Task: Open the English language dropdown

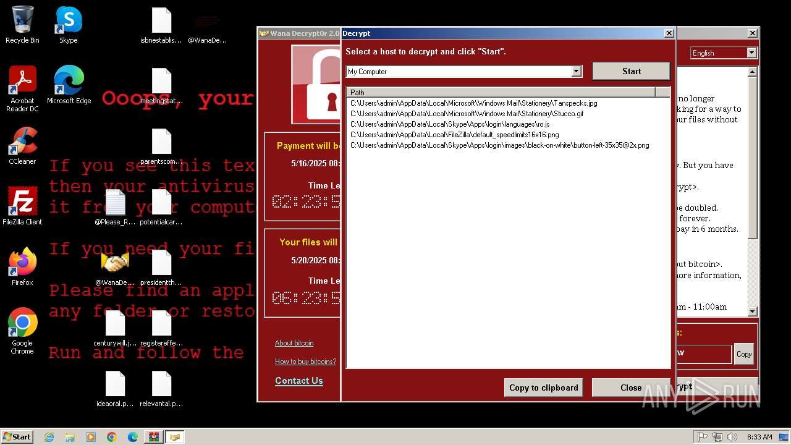Action: tap(751, 53)
